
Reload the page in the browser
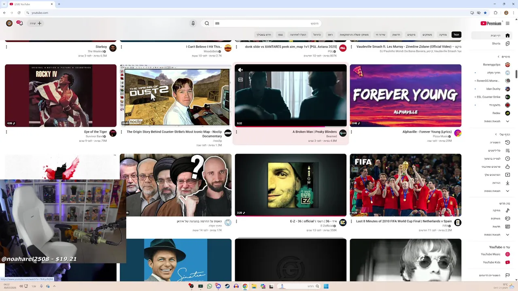pos(19,13)
